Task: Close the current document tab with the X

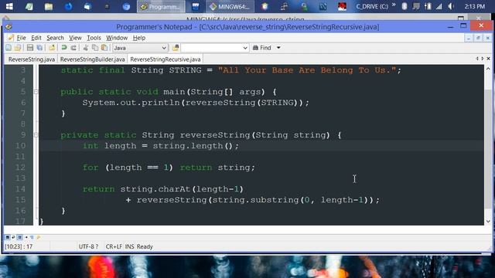Action: coord(488,59)
